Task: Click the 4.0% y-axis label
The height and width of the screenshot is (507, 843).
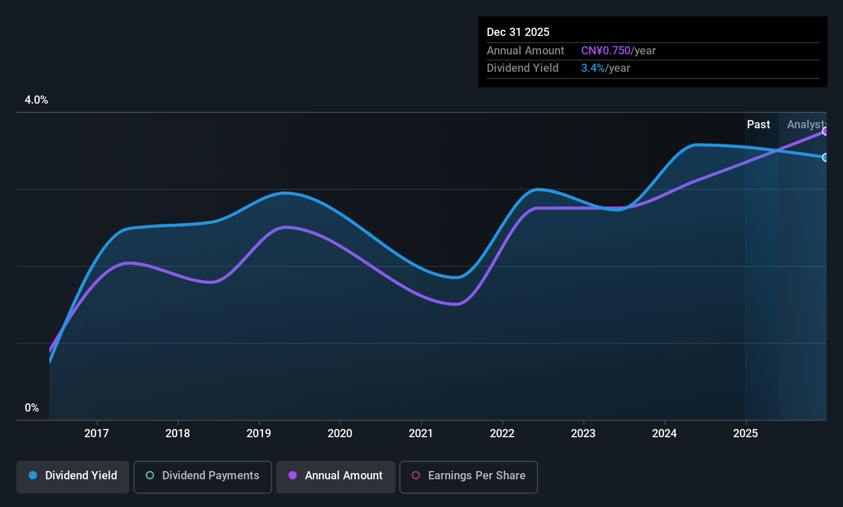Action: (x=36, y=100)
